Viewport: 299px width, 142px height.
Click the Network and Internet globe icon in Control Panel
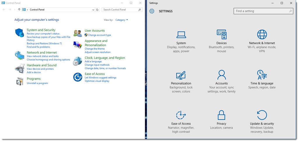pyautogui.click(x=20, y=55)
